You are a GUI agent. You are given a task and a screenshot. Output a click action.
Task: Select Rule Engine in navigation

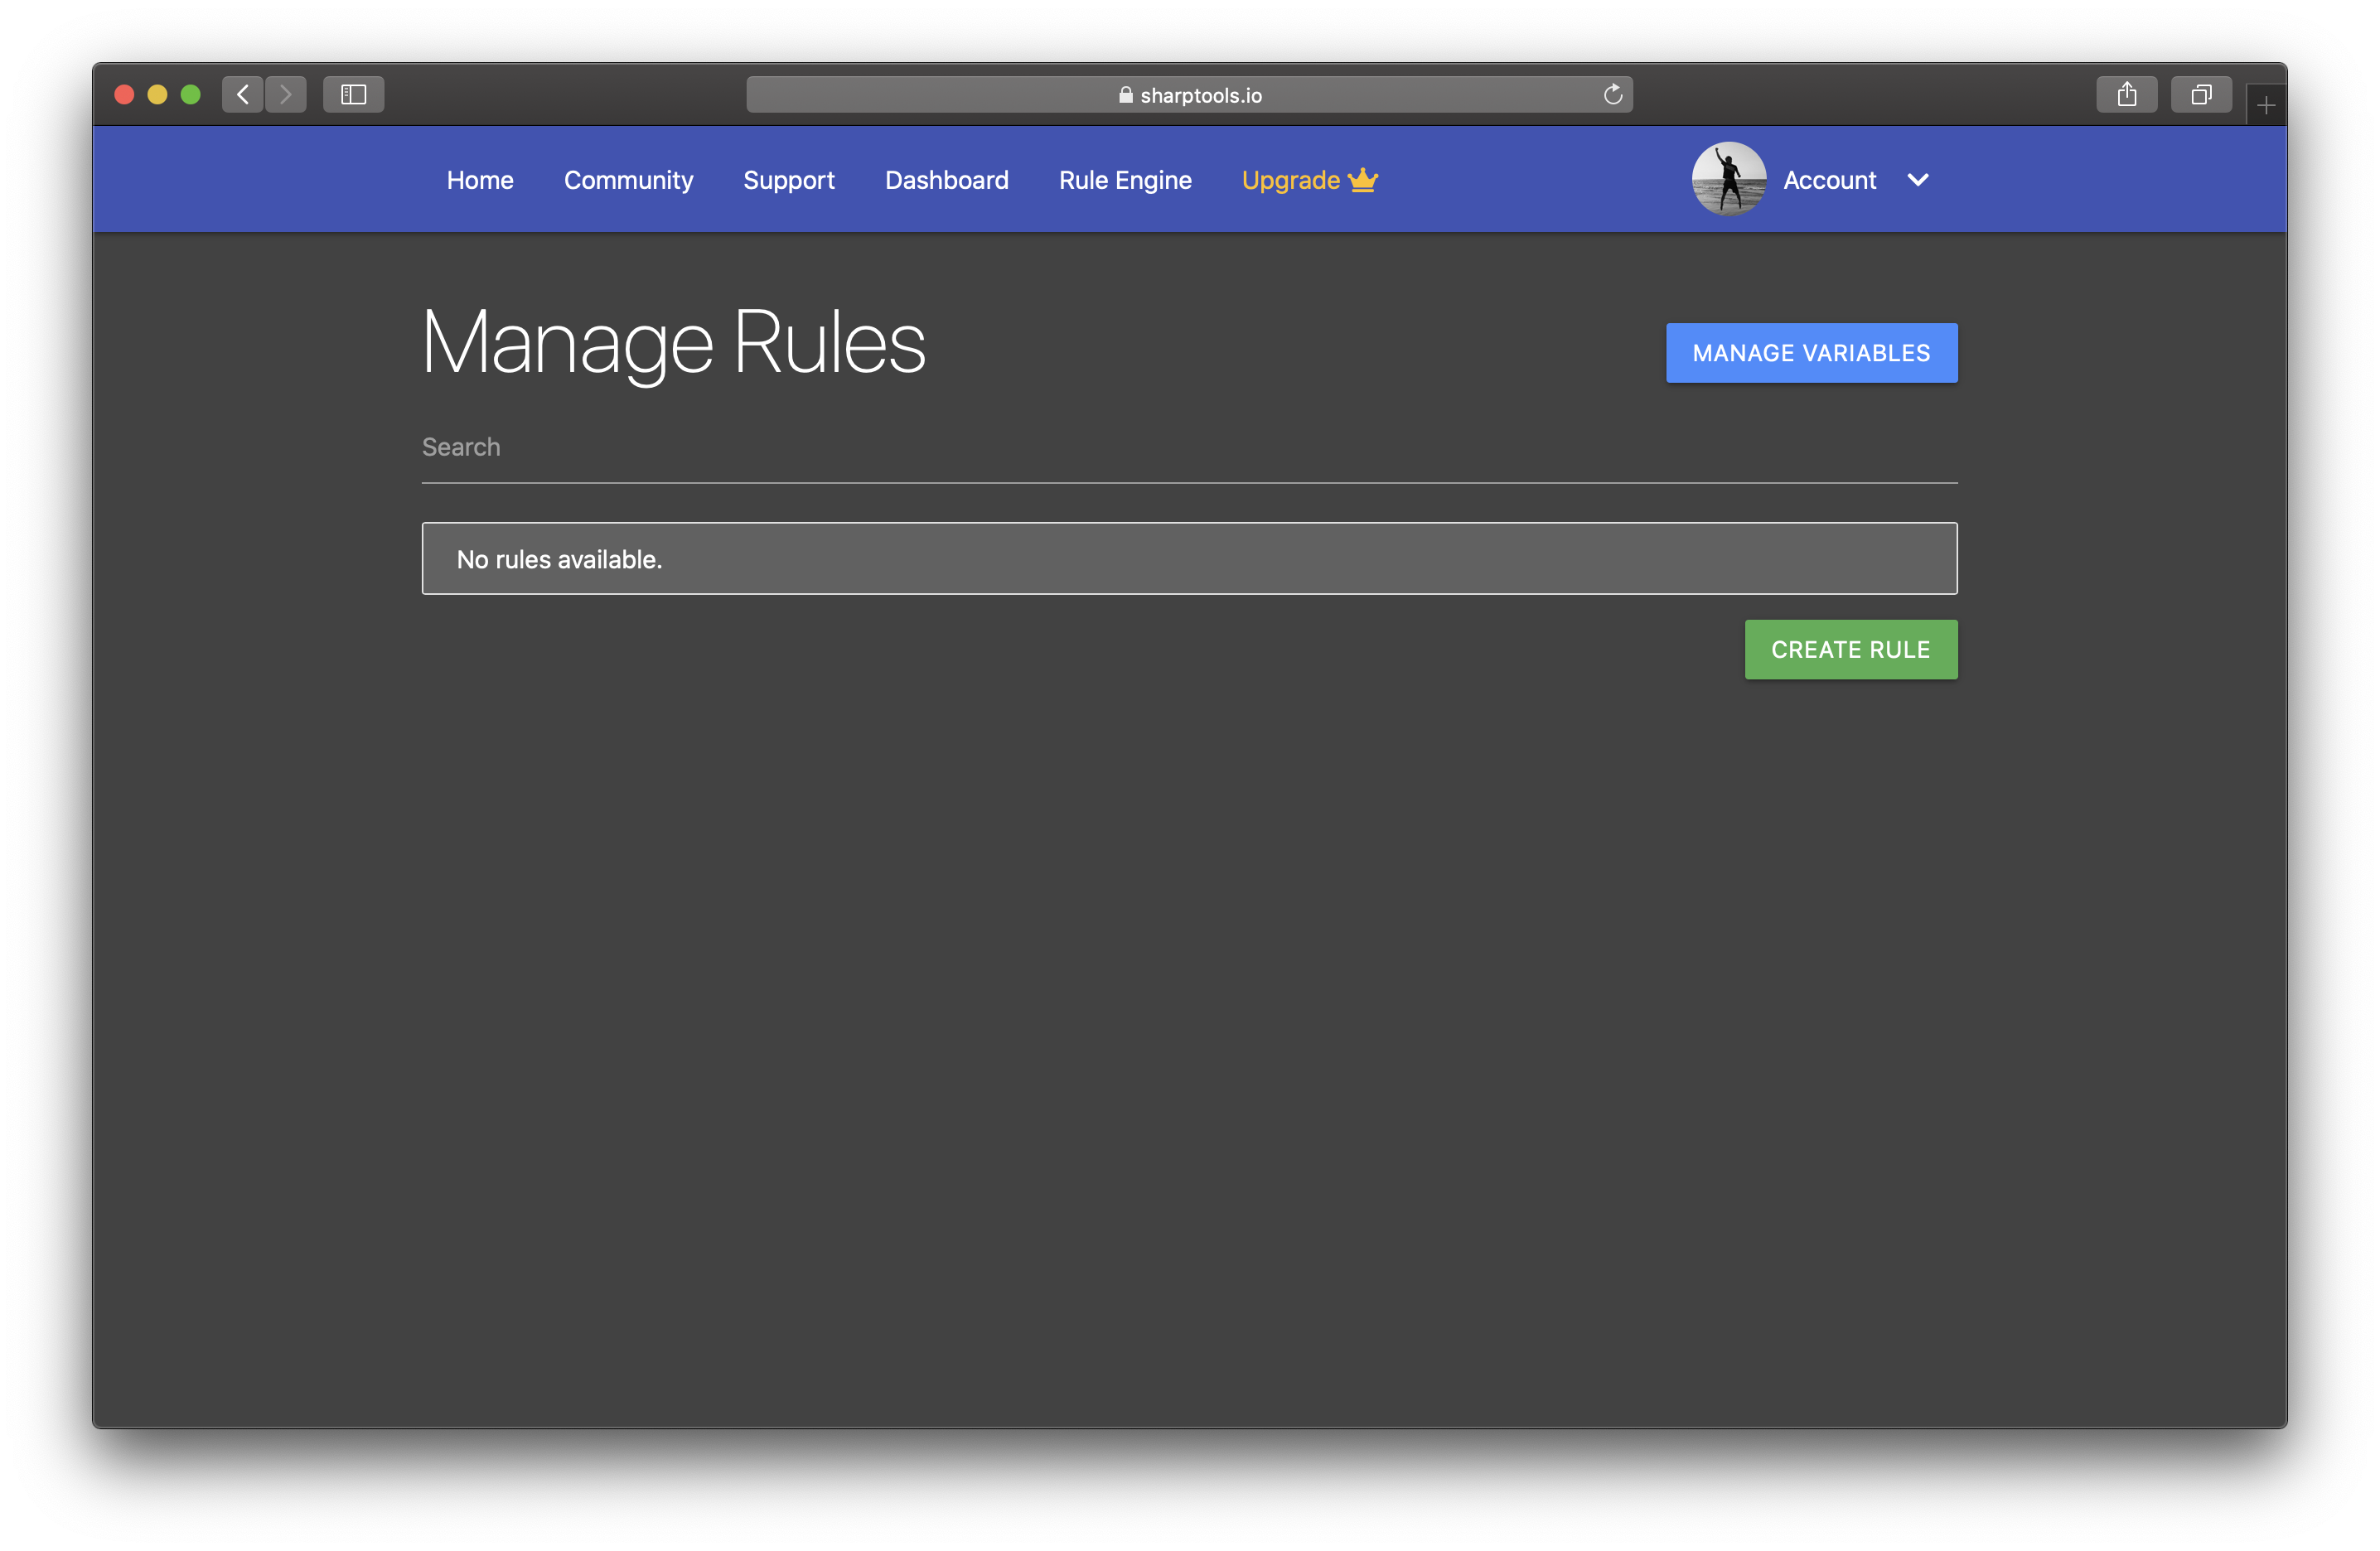[x=1125, y=180]
